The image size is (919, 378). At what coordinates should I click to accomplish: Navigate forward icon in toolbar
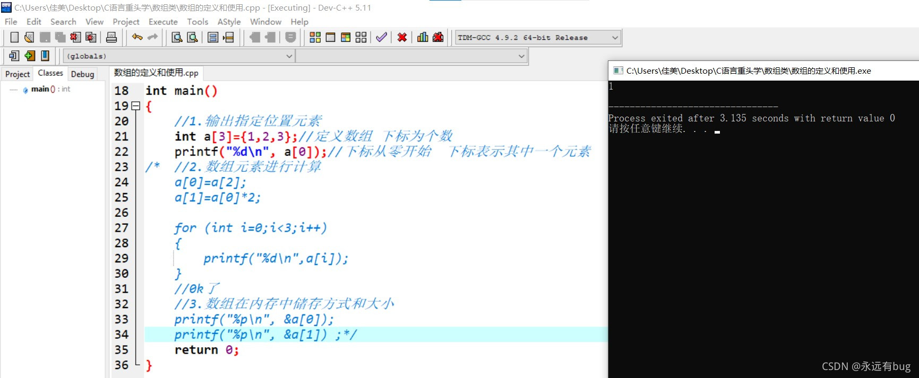tap(270, 37)
